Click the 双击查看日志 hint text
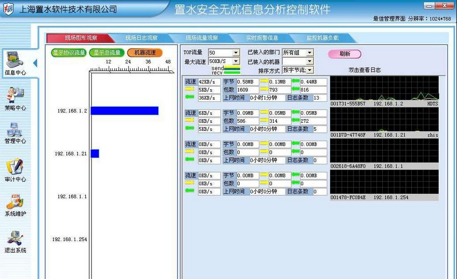The height and width of the screenshot is (279, 457). (x=364, y=70)
